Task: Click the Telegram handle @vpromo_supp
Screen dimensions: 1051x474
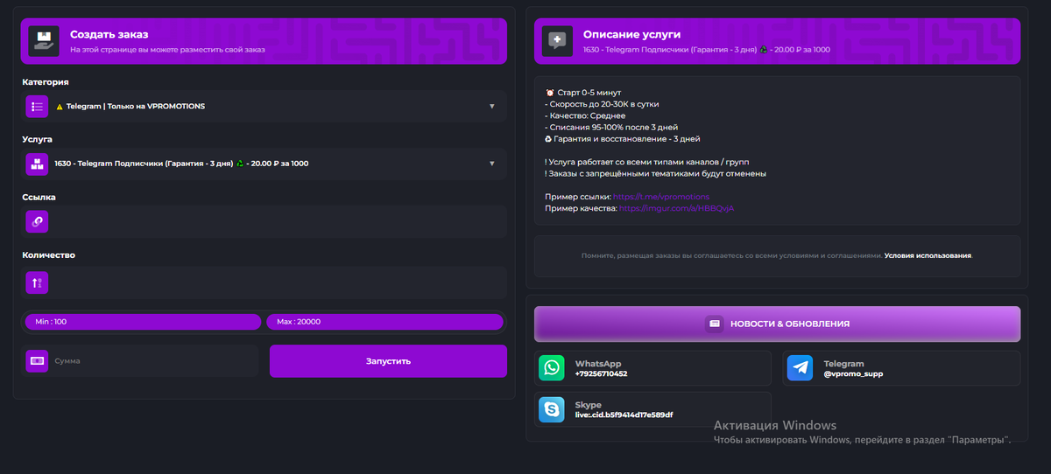Action: [853, 373]
